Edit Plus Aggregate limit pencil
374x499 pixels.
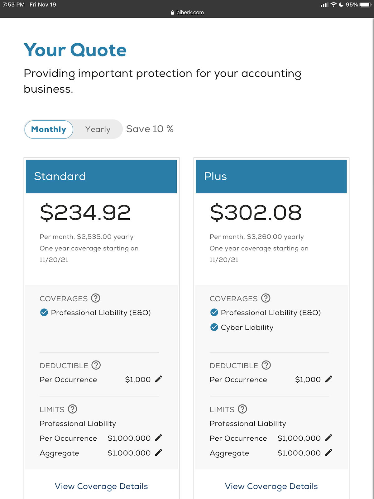328,453
